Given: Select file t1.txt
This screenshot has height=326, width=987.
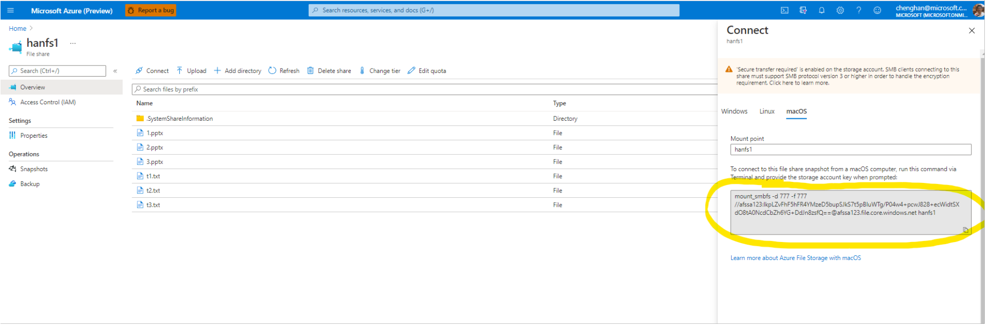Looking at the screenshot, I should pos(153,176).
